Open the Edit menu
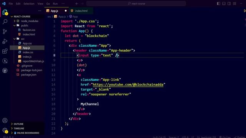 18,3
